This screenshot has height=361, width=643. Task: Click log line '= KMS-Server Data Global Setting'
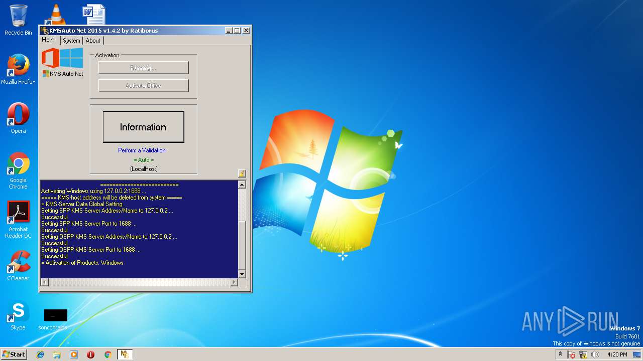[x=81, y=204]
